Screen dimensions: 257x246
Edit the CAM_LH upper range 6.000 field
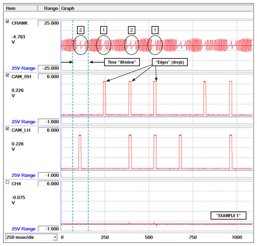pyautogui.click(x=49, y=130)
